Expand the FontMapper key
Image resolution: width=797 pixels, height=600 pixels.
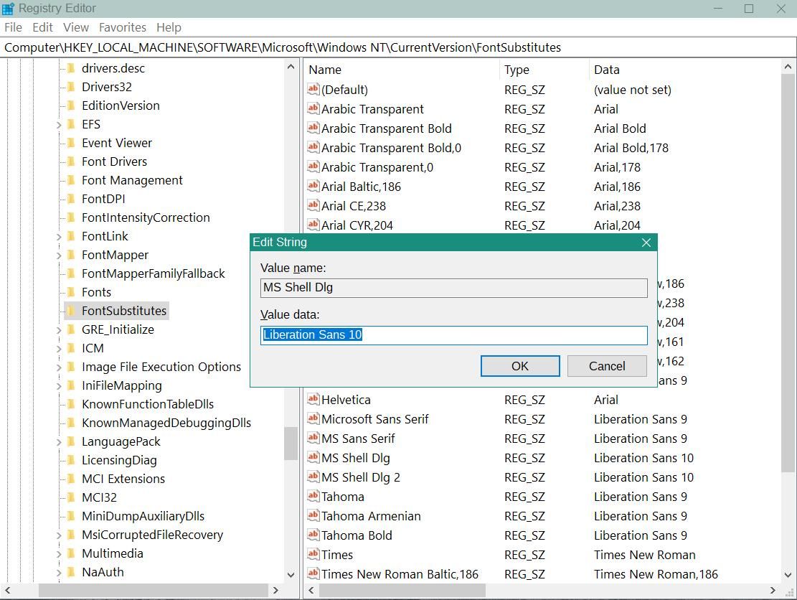(x=58, y=256)
